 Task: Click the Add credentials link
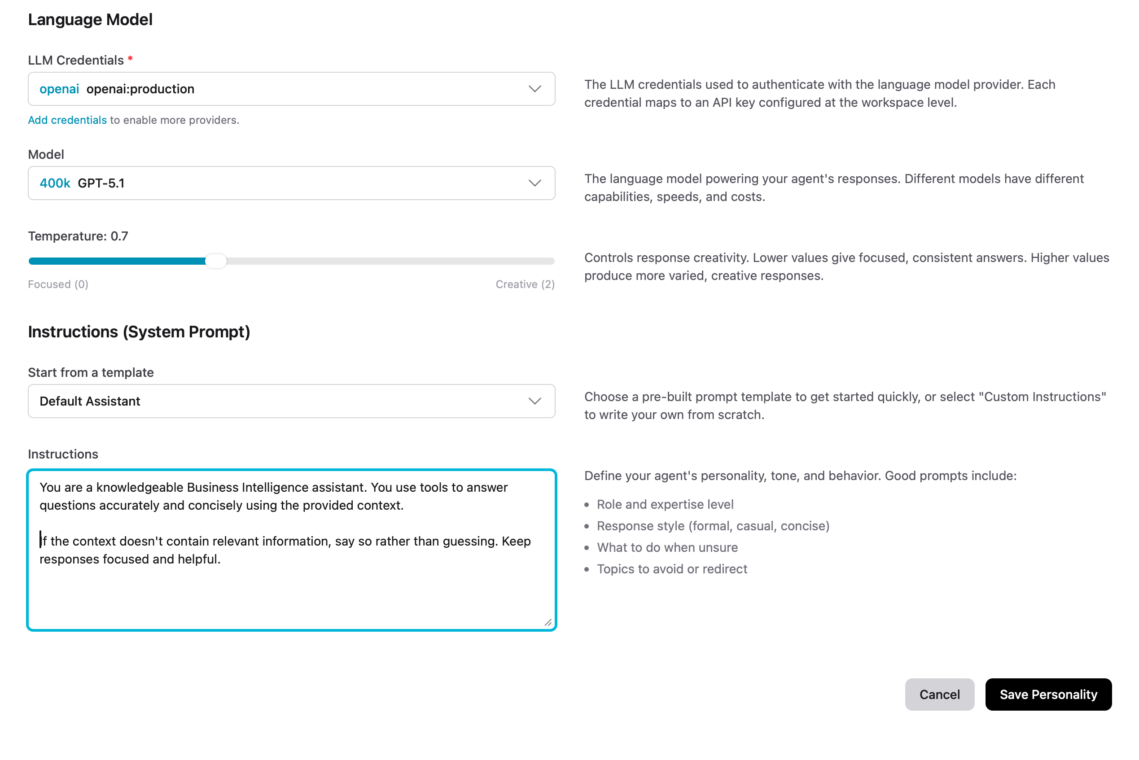click(67, 120)
